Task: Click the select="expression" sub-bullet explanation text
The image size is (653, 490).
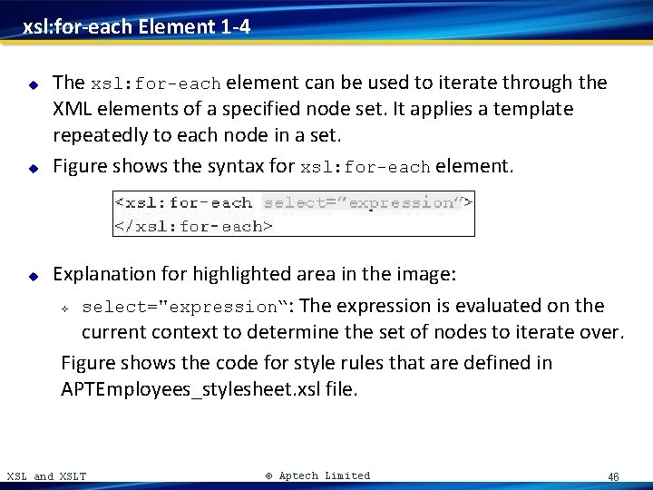Action: coord(353,318)
